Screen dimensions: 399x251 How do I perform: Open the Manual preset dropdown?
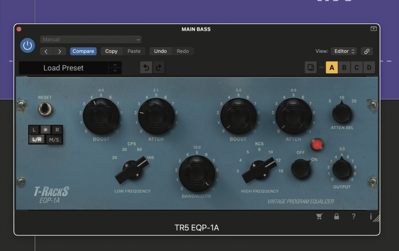tap(90, 39)
